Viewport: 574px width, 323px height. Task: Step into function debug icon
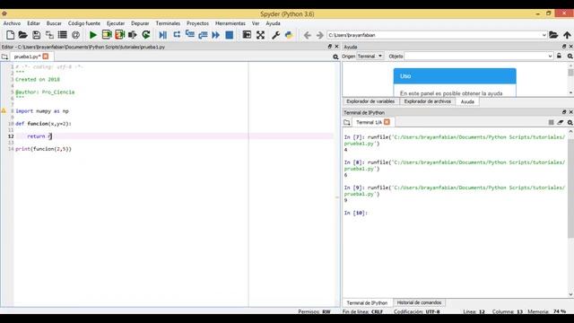189,35
